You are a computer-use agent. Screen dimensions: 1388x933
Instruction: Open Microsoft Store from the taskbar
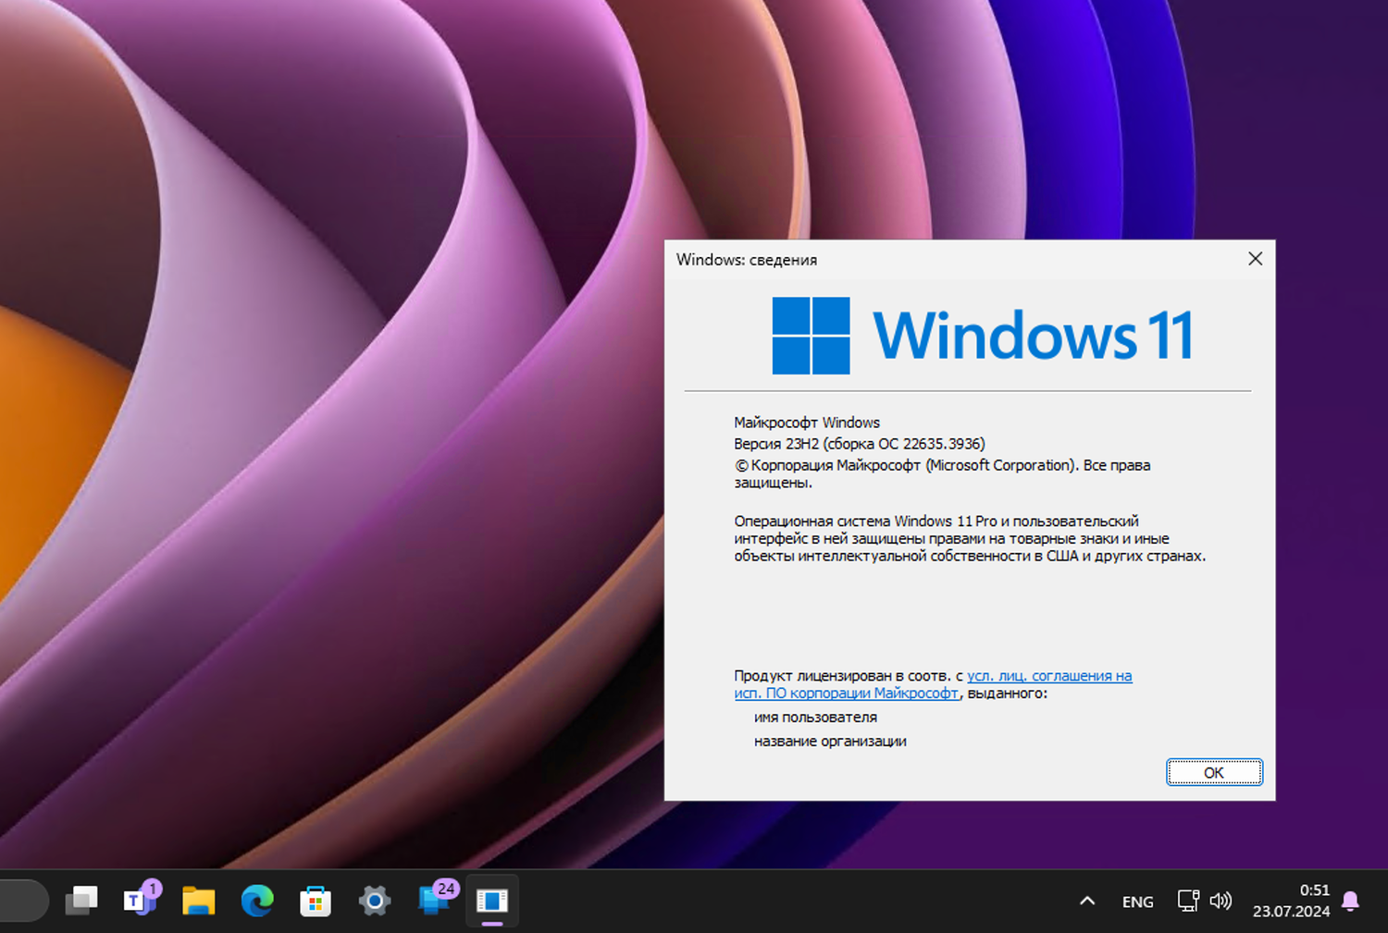point(315,900)
